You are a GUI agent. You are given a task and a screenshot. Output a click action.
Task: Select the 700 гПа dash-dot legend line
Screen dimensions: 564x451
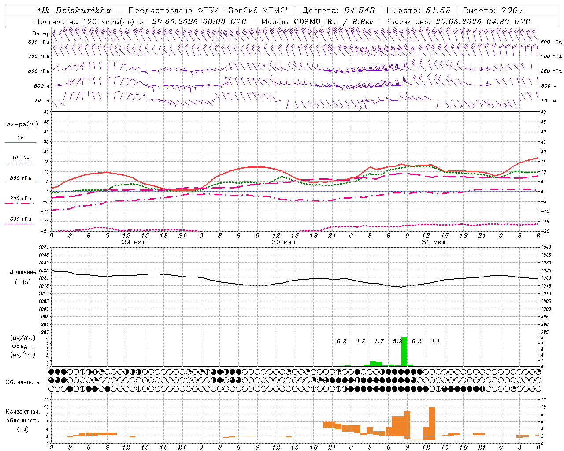pyautogui.click(x=20, y=203)
